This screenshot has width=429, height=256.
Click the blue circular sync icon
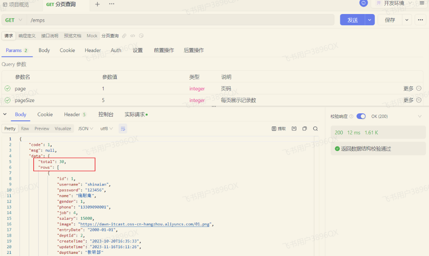[363, 3]
